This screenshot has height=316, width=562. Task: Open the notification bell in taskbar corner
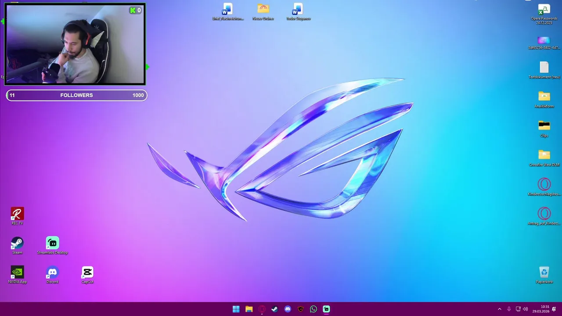click(554, 309)
